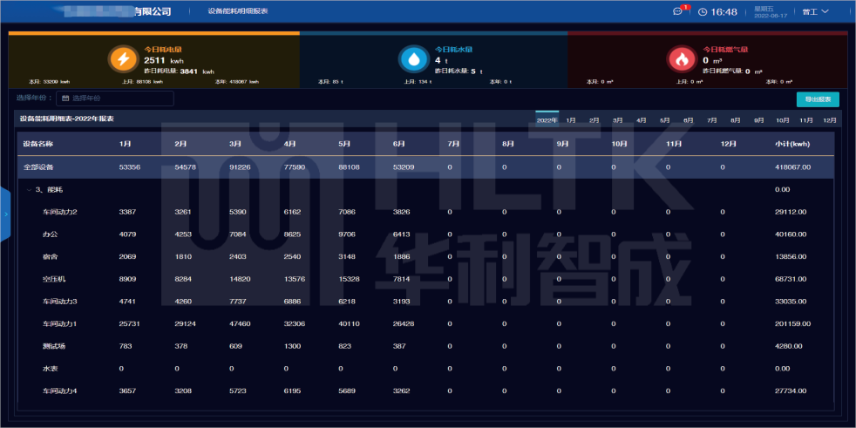Open the 12月 month tab

pyautogui.click(x=829, y=119)
